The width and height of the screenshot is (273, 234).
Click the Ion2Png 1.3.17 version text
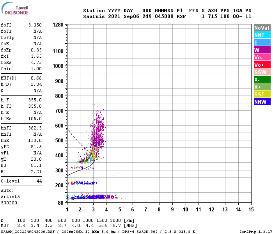tap(256, 232)
